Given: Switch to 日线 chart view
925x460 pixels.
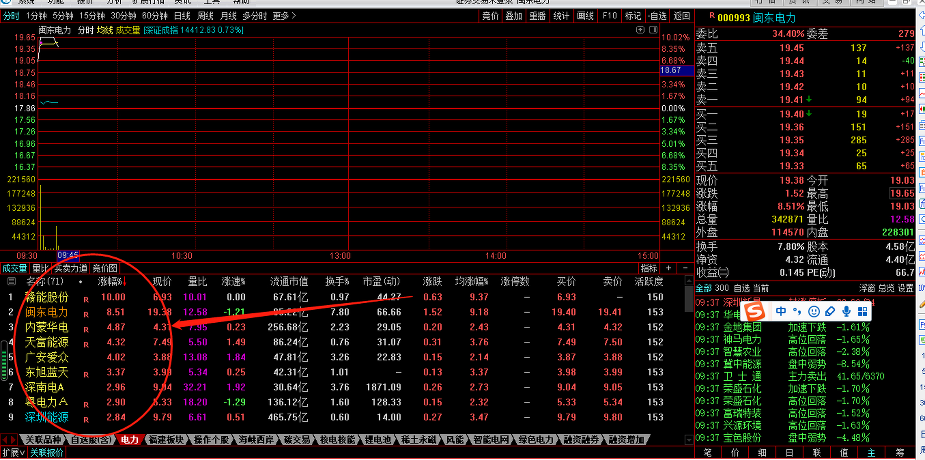Looking at the screenshot, I should click(182, 16).
